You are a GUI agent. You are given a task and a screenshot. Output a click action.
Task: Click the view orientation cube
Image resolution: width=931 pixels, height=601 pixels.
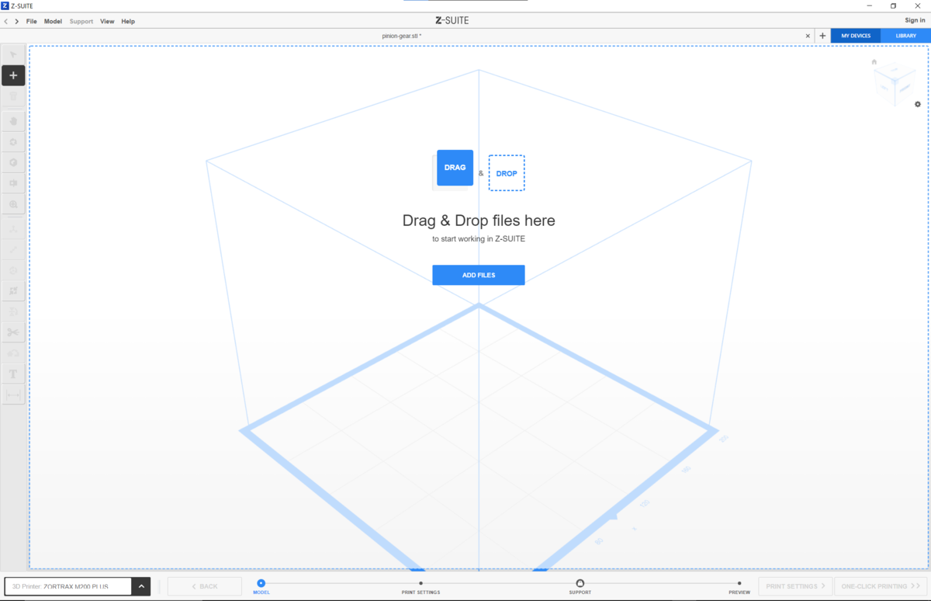pyautogui.click(x=894, y=85)
